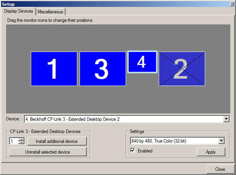Toggle the Enabled checkbox

point(132,151)
